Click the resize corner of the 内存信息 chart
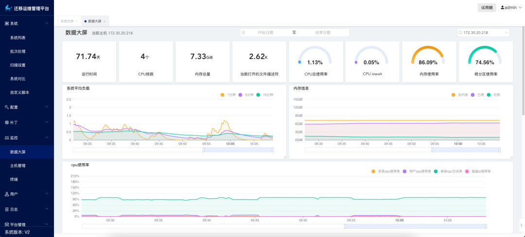Screen dimensions: 525x237 click(511, 157)
